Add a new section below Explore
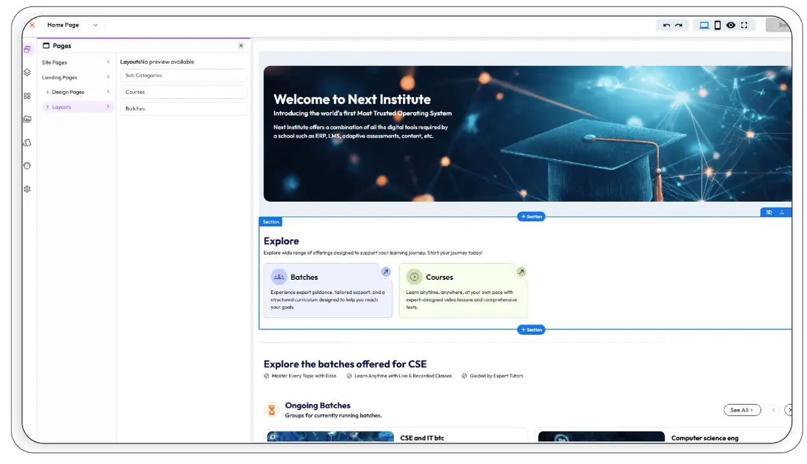The width and height of the screenshot is (807, 464). click(531, 330)
